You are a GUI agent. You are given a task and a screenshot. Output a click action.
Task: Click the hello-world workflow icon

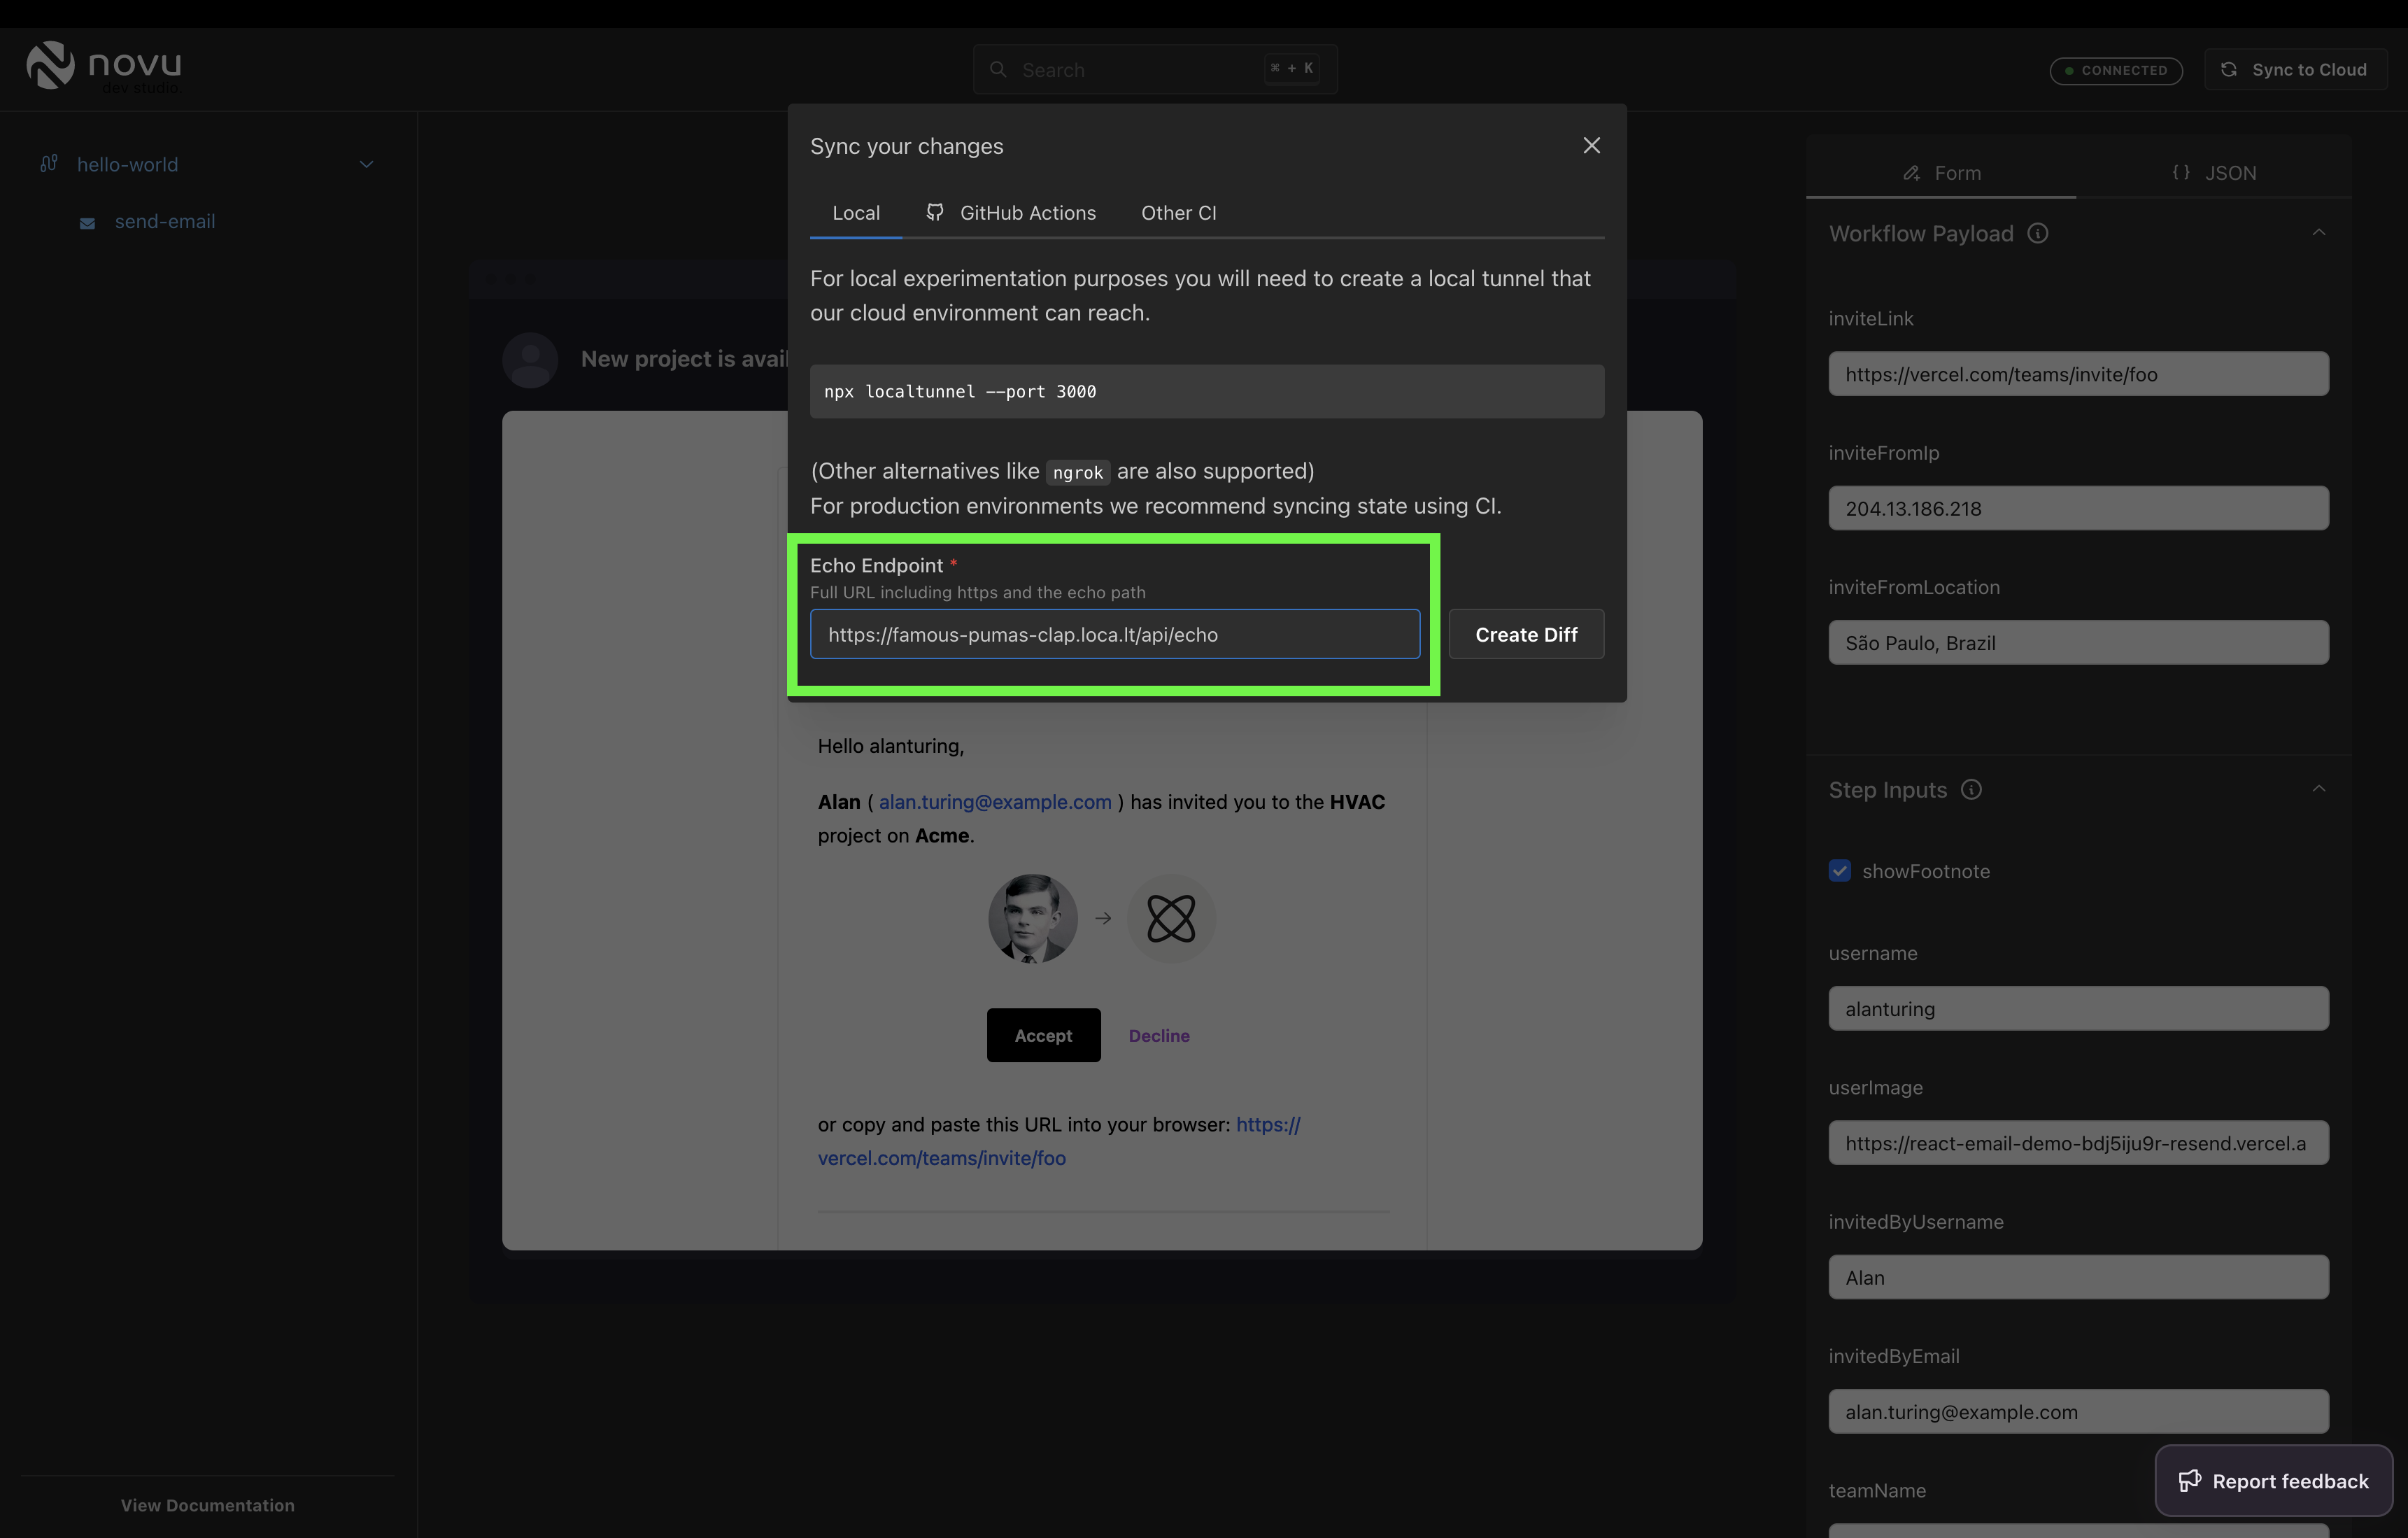point(49,164)
